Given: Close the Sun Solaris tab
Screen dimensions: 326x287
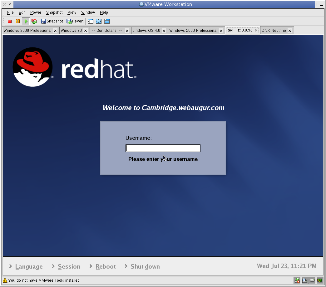Looking at the screenshot, I should point(127,31).
